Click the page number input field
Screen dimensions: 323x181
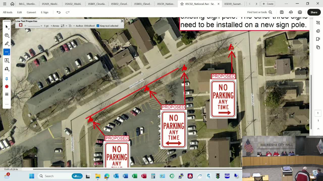(x=318, y=113)
